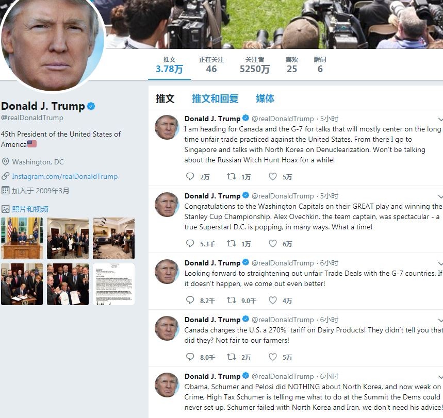Open the 照片和视频 link

point(30,209)
